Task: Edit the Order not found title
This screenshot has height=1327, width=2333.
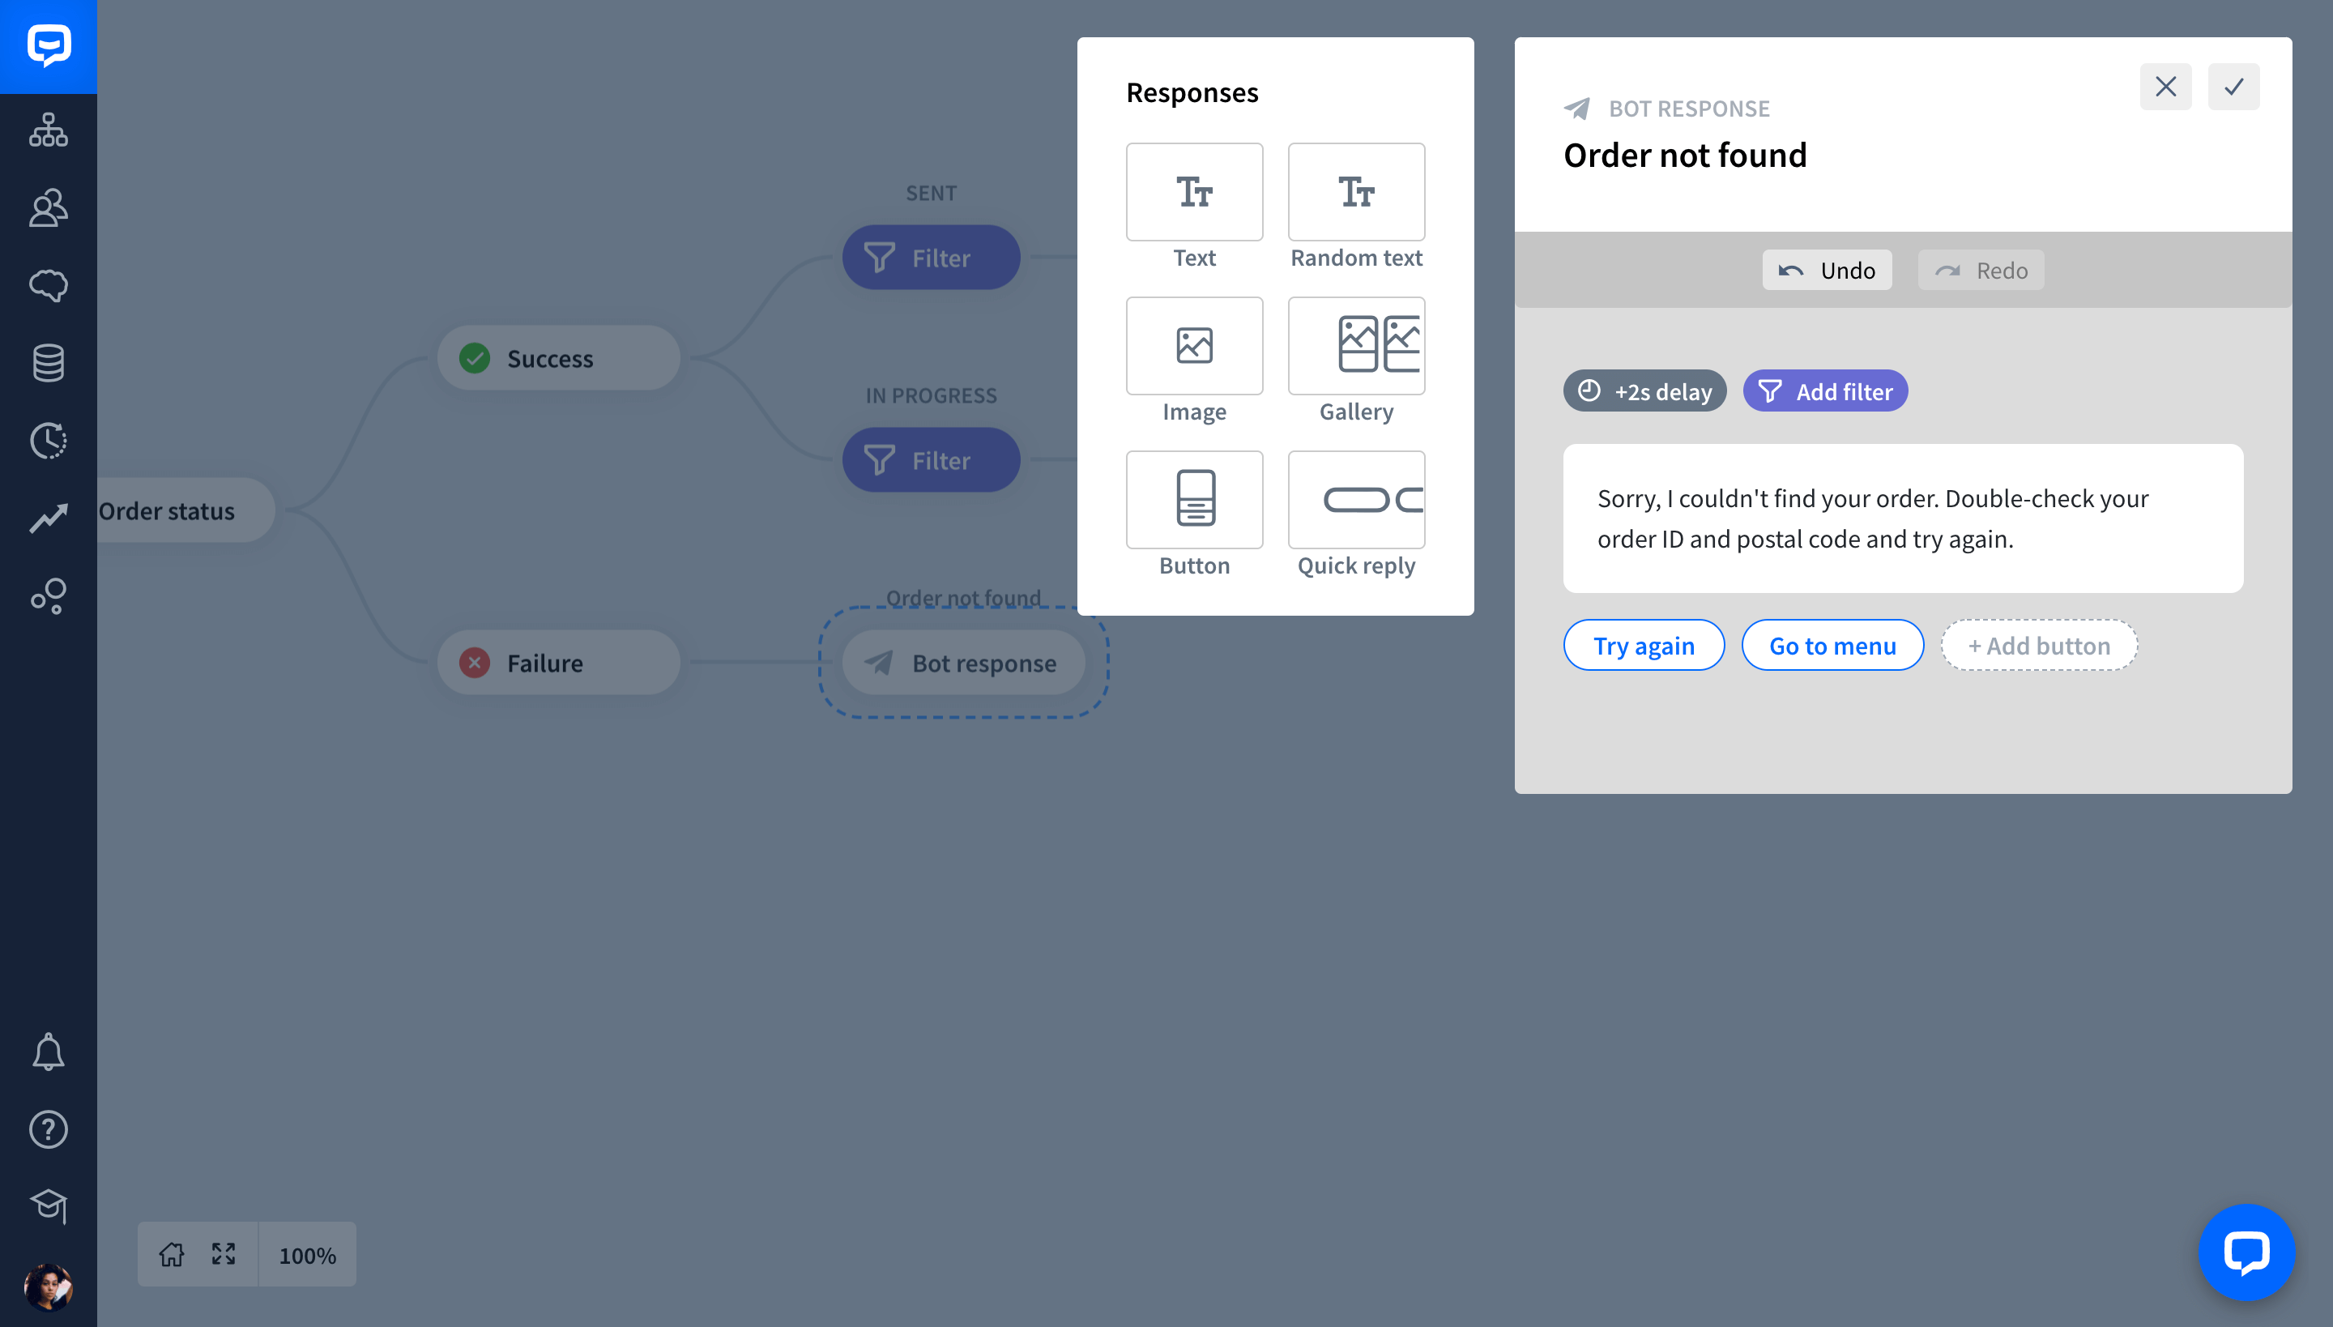Action: [1684, 156]
